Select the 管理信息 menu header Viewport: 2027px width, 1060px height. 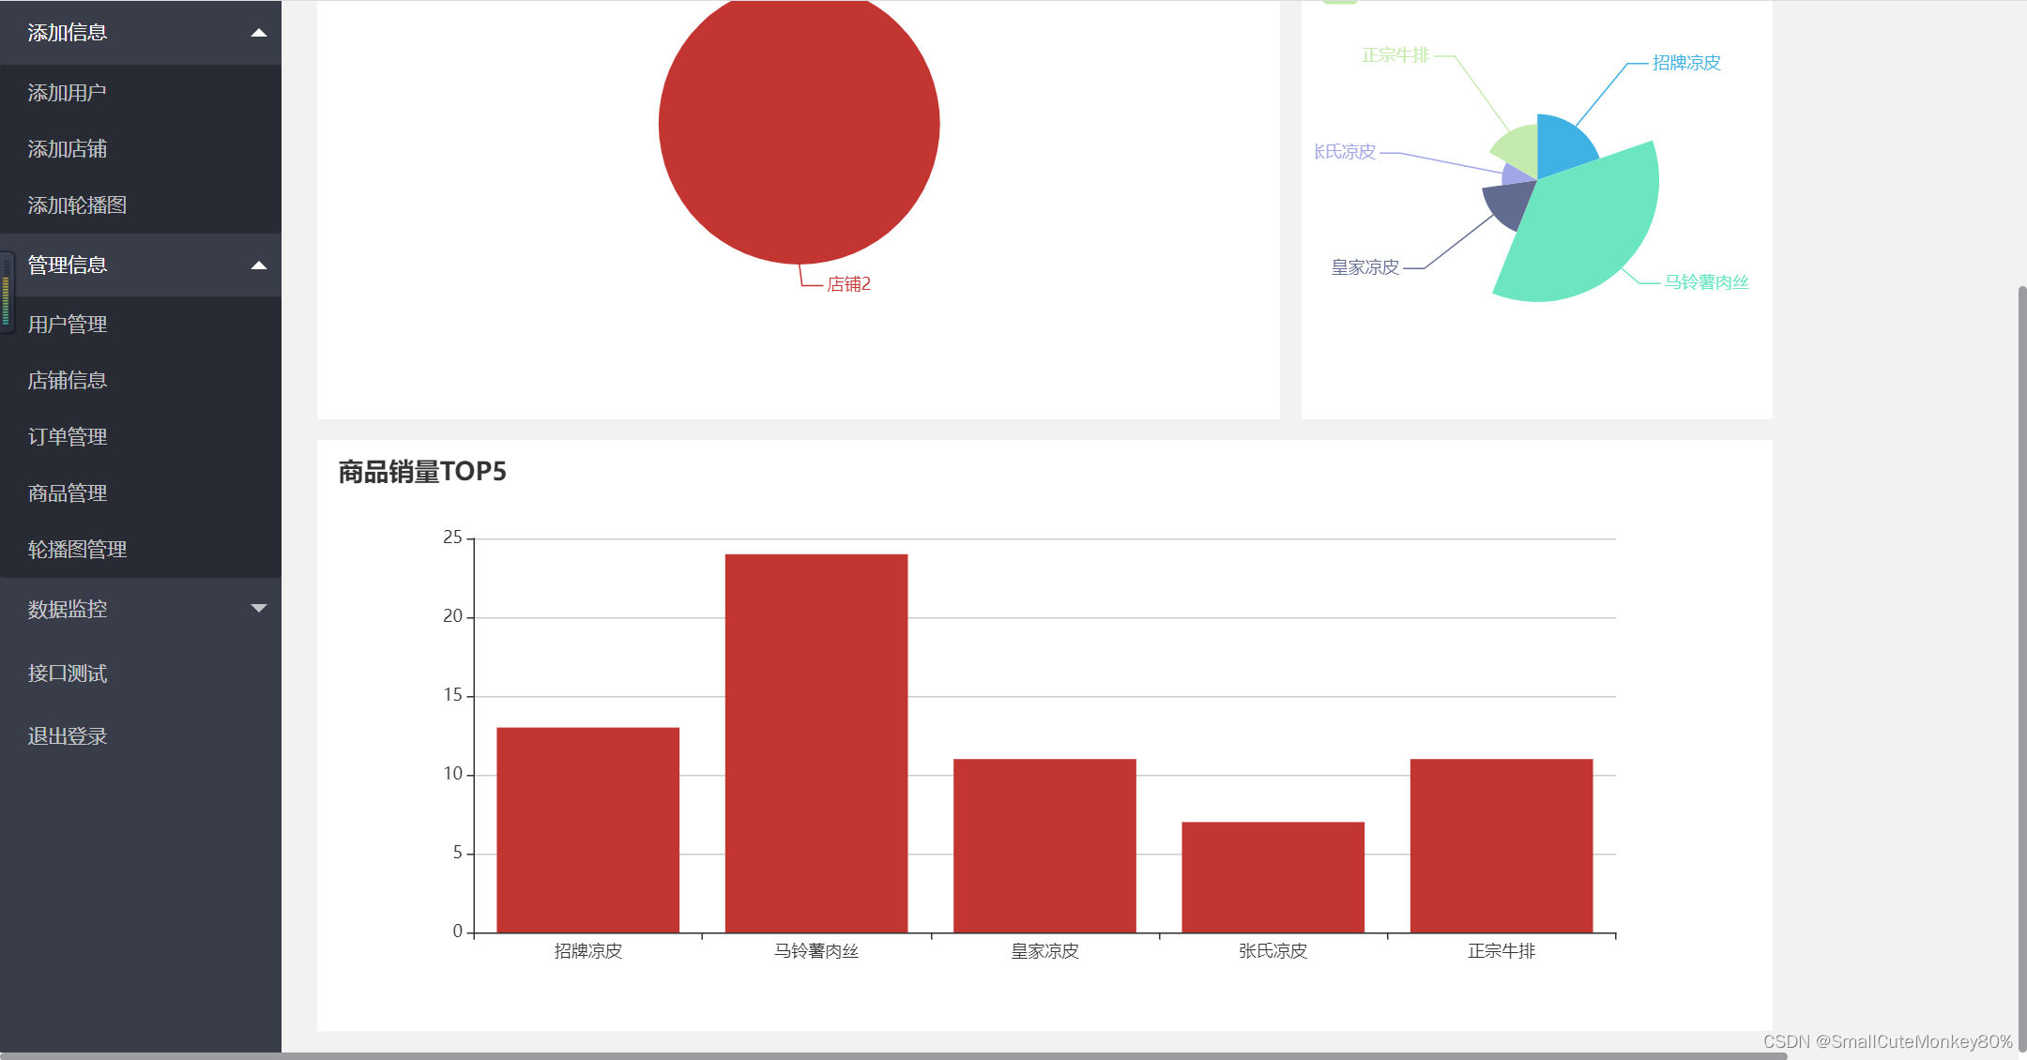coord(141,265)
